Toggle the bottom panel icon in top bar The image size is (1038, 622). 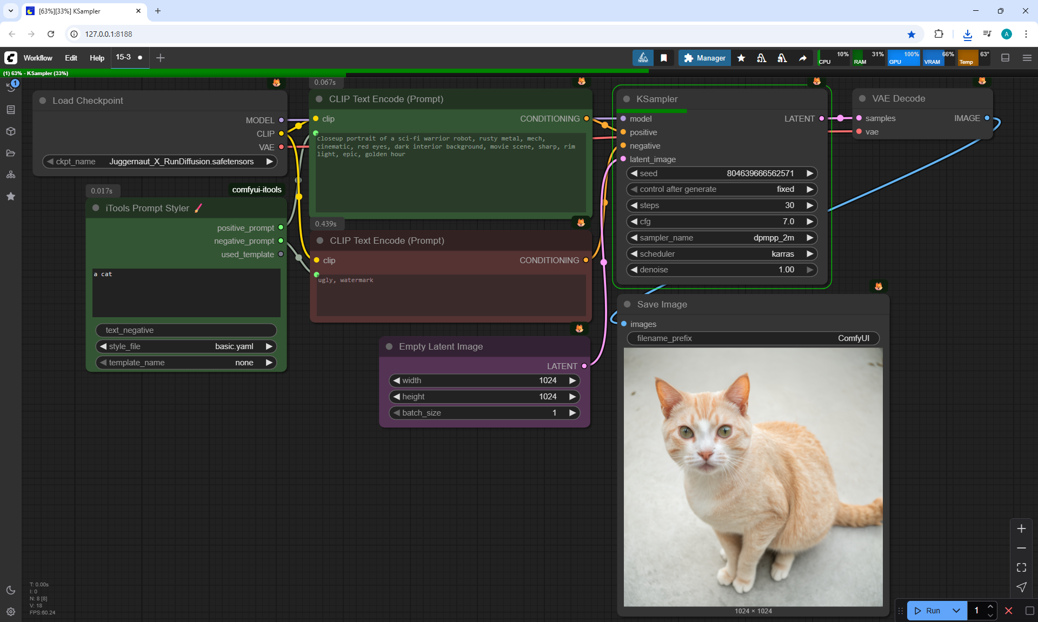1006,58
